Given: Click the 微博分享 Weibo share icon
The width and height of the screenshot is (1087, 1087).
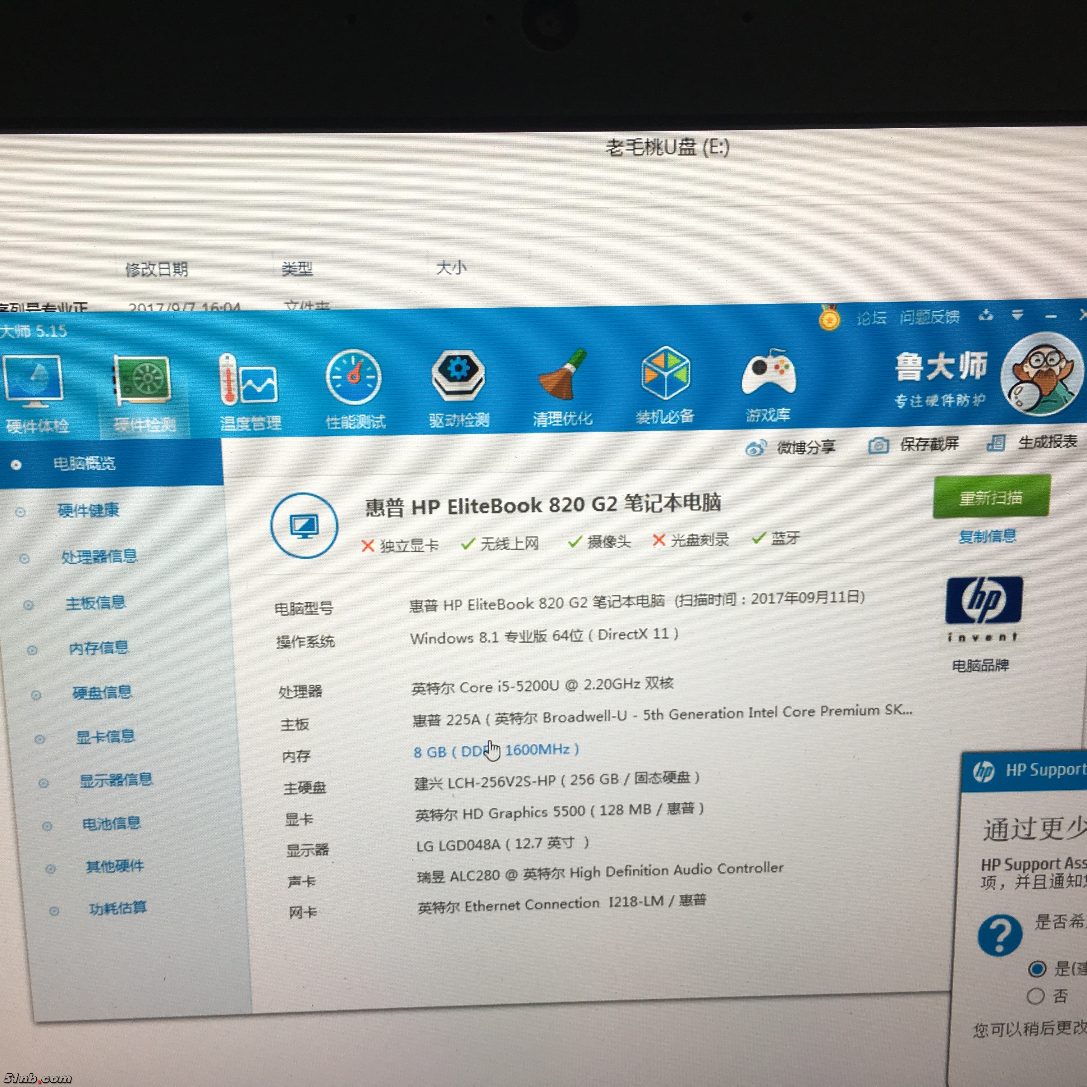Looking at the screenshot, I should 756,448.
